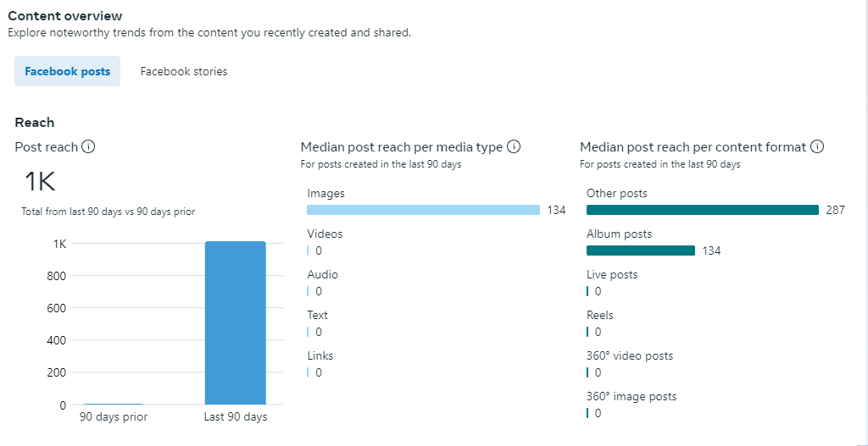
Task: Switch to the Facebook stories tab
Action: pyautogui.click(x=184, y=72)
